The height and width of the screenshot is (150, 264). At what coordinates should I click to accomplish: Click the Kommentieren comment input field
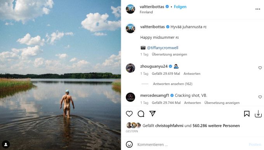[x=192, y=145]
